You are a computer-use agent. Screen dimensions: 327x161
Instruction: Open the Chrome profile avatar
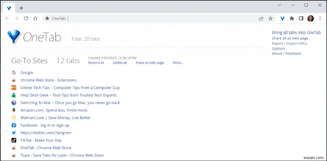pos(311,18)
